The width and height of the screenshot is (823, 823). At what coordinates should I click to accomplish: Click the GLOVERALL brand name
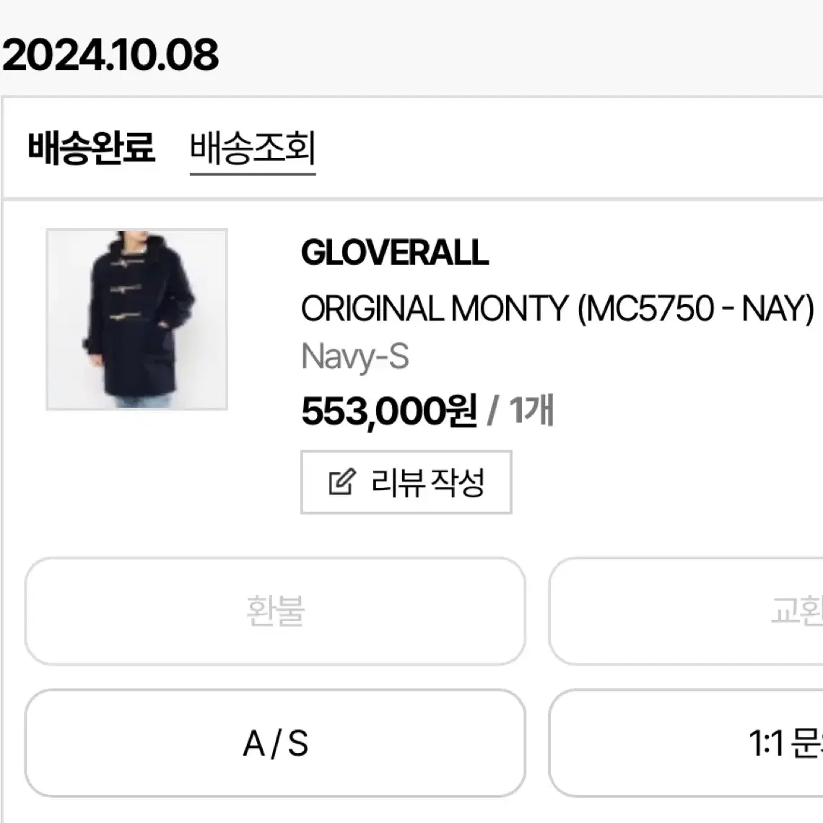[395, 253]
